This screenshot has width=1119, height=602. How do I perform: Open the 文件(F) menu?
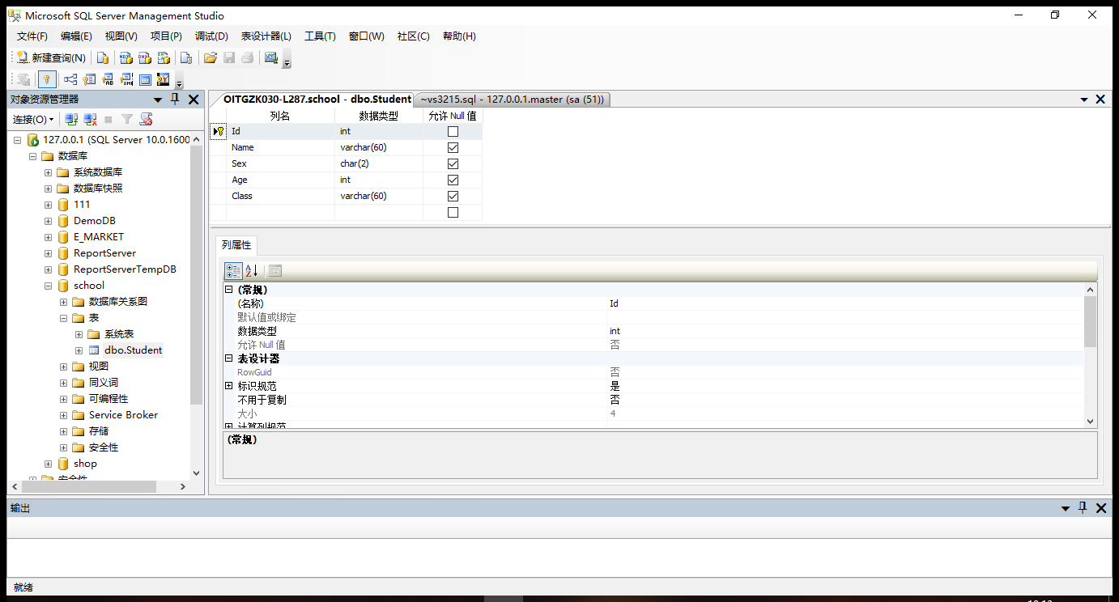(32, 36)
